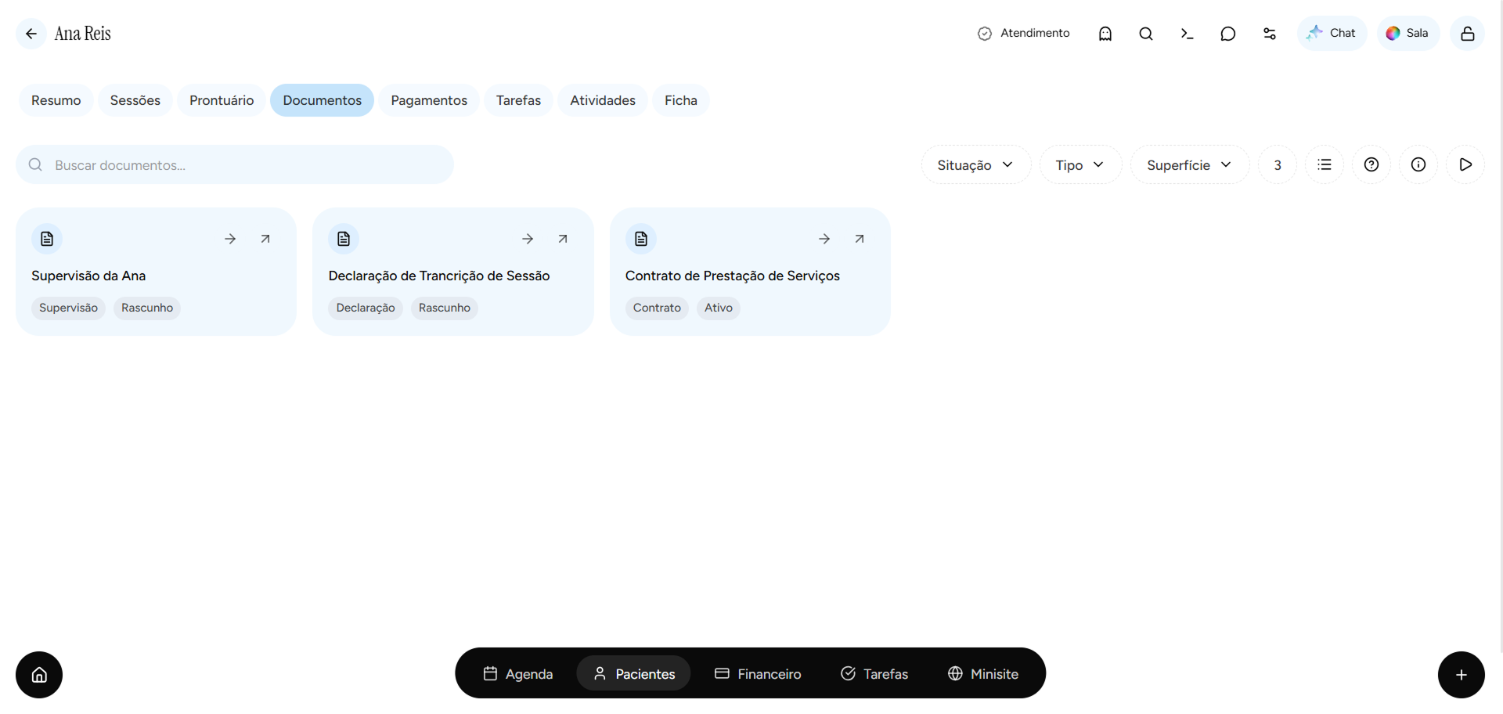
Task: Open Minisite in the bottom navigation
Action: (983, 673)
